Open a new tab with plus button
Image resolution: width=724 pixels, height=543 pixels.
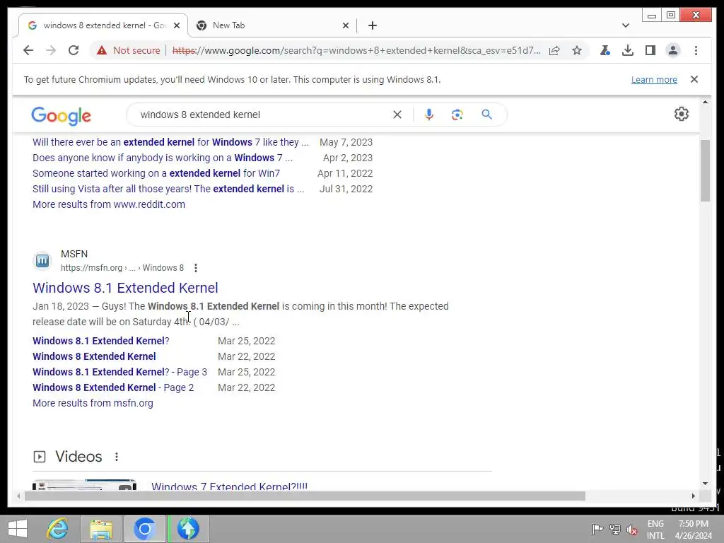pos(373,25)
